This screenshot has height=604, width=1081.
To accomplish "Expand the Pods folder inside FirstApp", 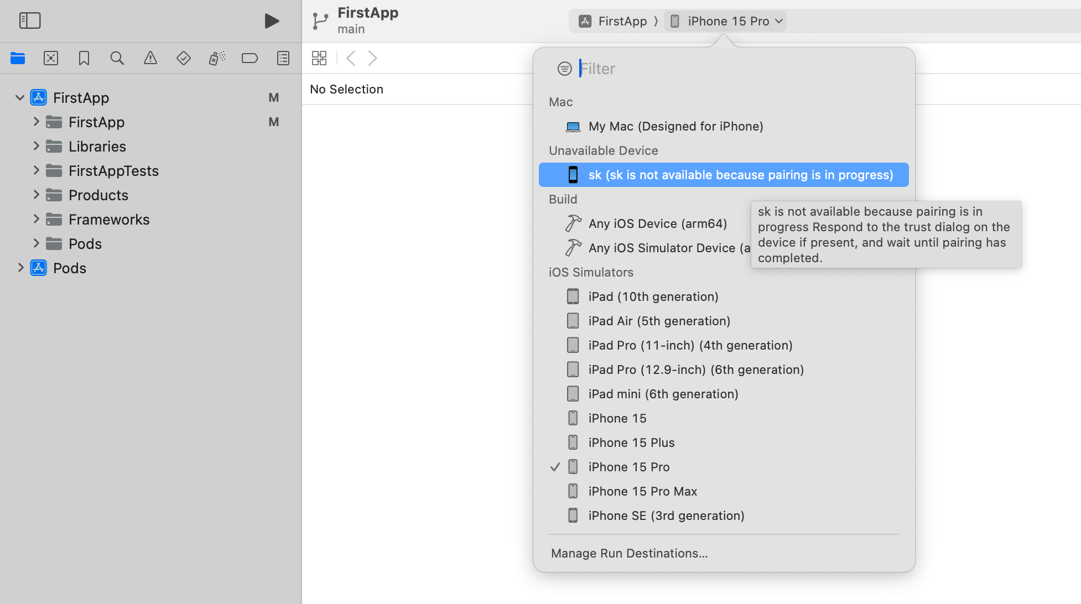I will (x=36, y=243).
